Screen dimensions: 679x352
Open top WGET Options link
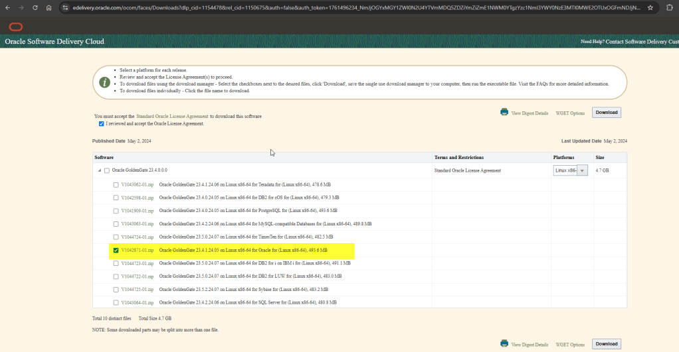point(570,113)
